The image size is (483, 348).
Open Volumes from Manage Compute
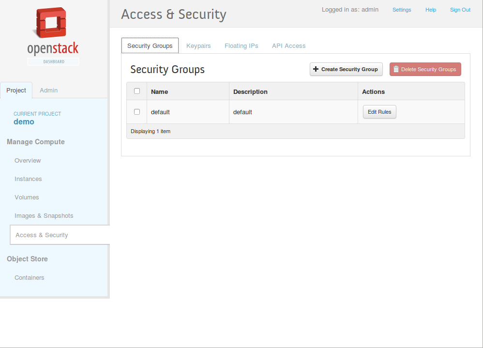pos(27,197)
